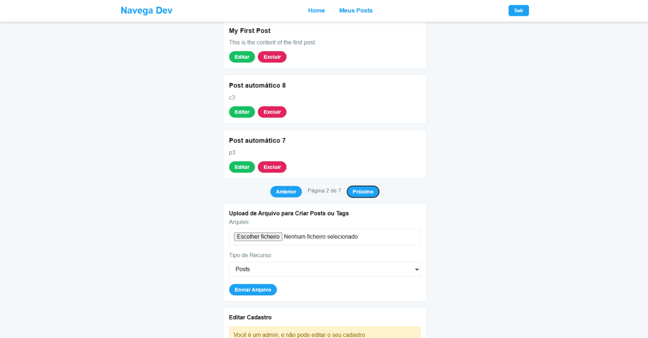Click the Sair logout button
The image size is (648, 338).
518,11
